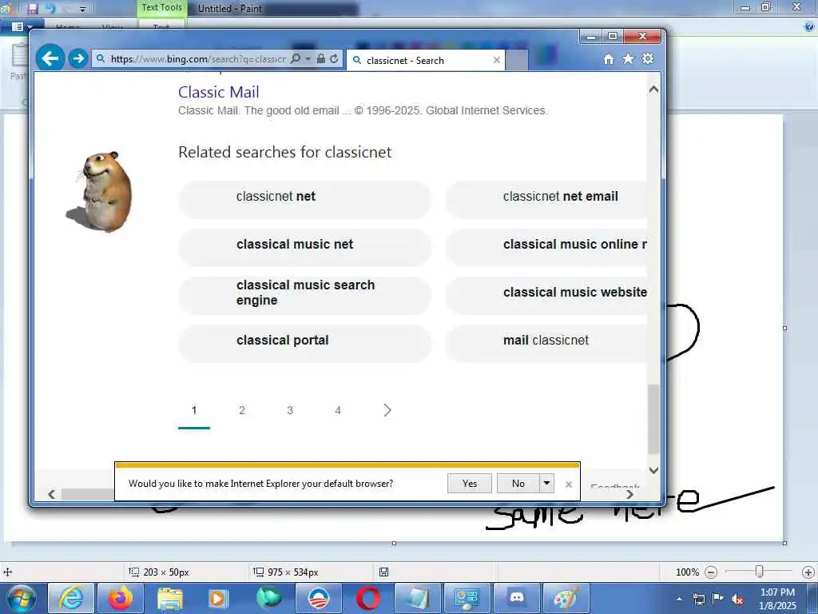Click the next results page chevron
818x614 pixels.
tap(387, 410)
